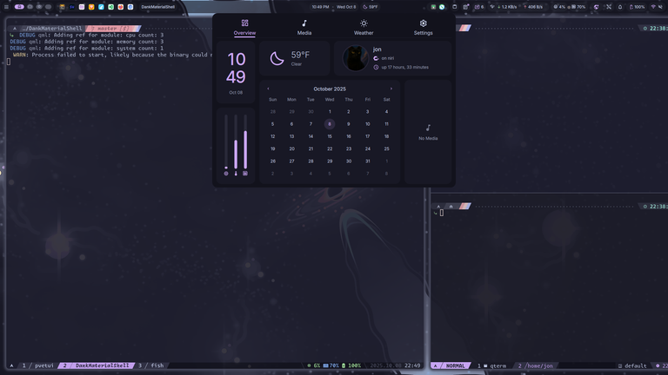Switch to the Weather tab
Image resolution: width=668 pixels, height=375 pixels.
click(364, 27)
